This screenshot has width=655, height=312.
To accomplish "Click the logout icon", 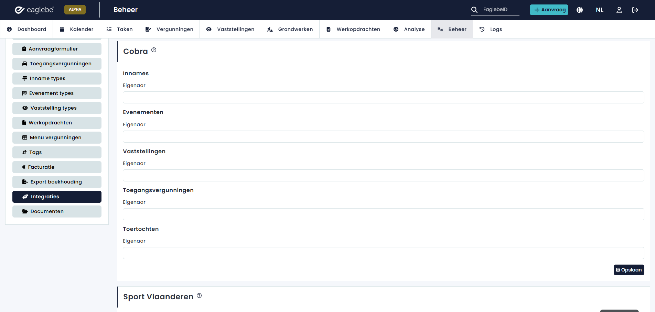I will coord(635,10).
